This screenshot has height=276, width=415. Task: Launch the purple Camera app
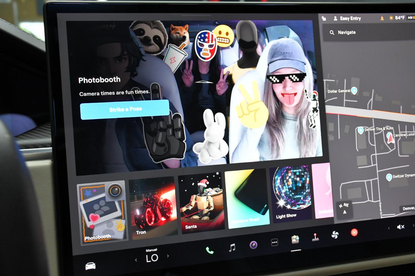click(254, 245)
